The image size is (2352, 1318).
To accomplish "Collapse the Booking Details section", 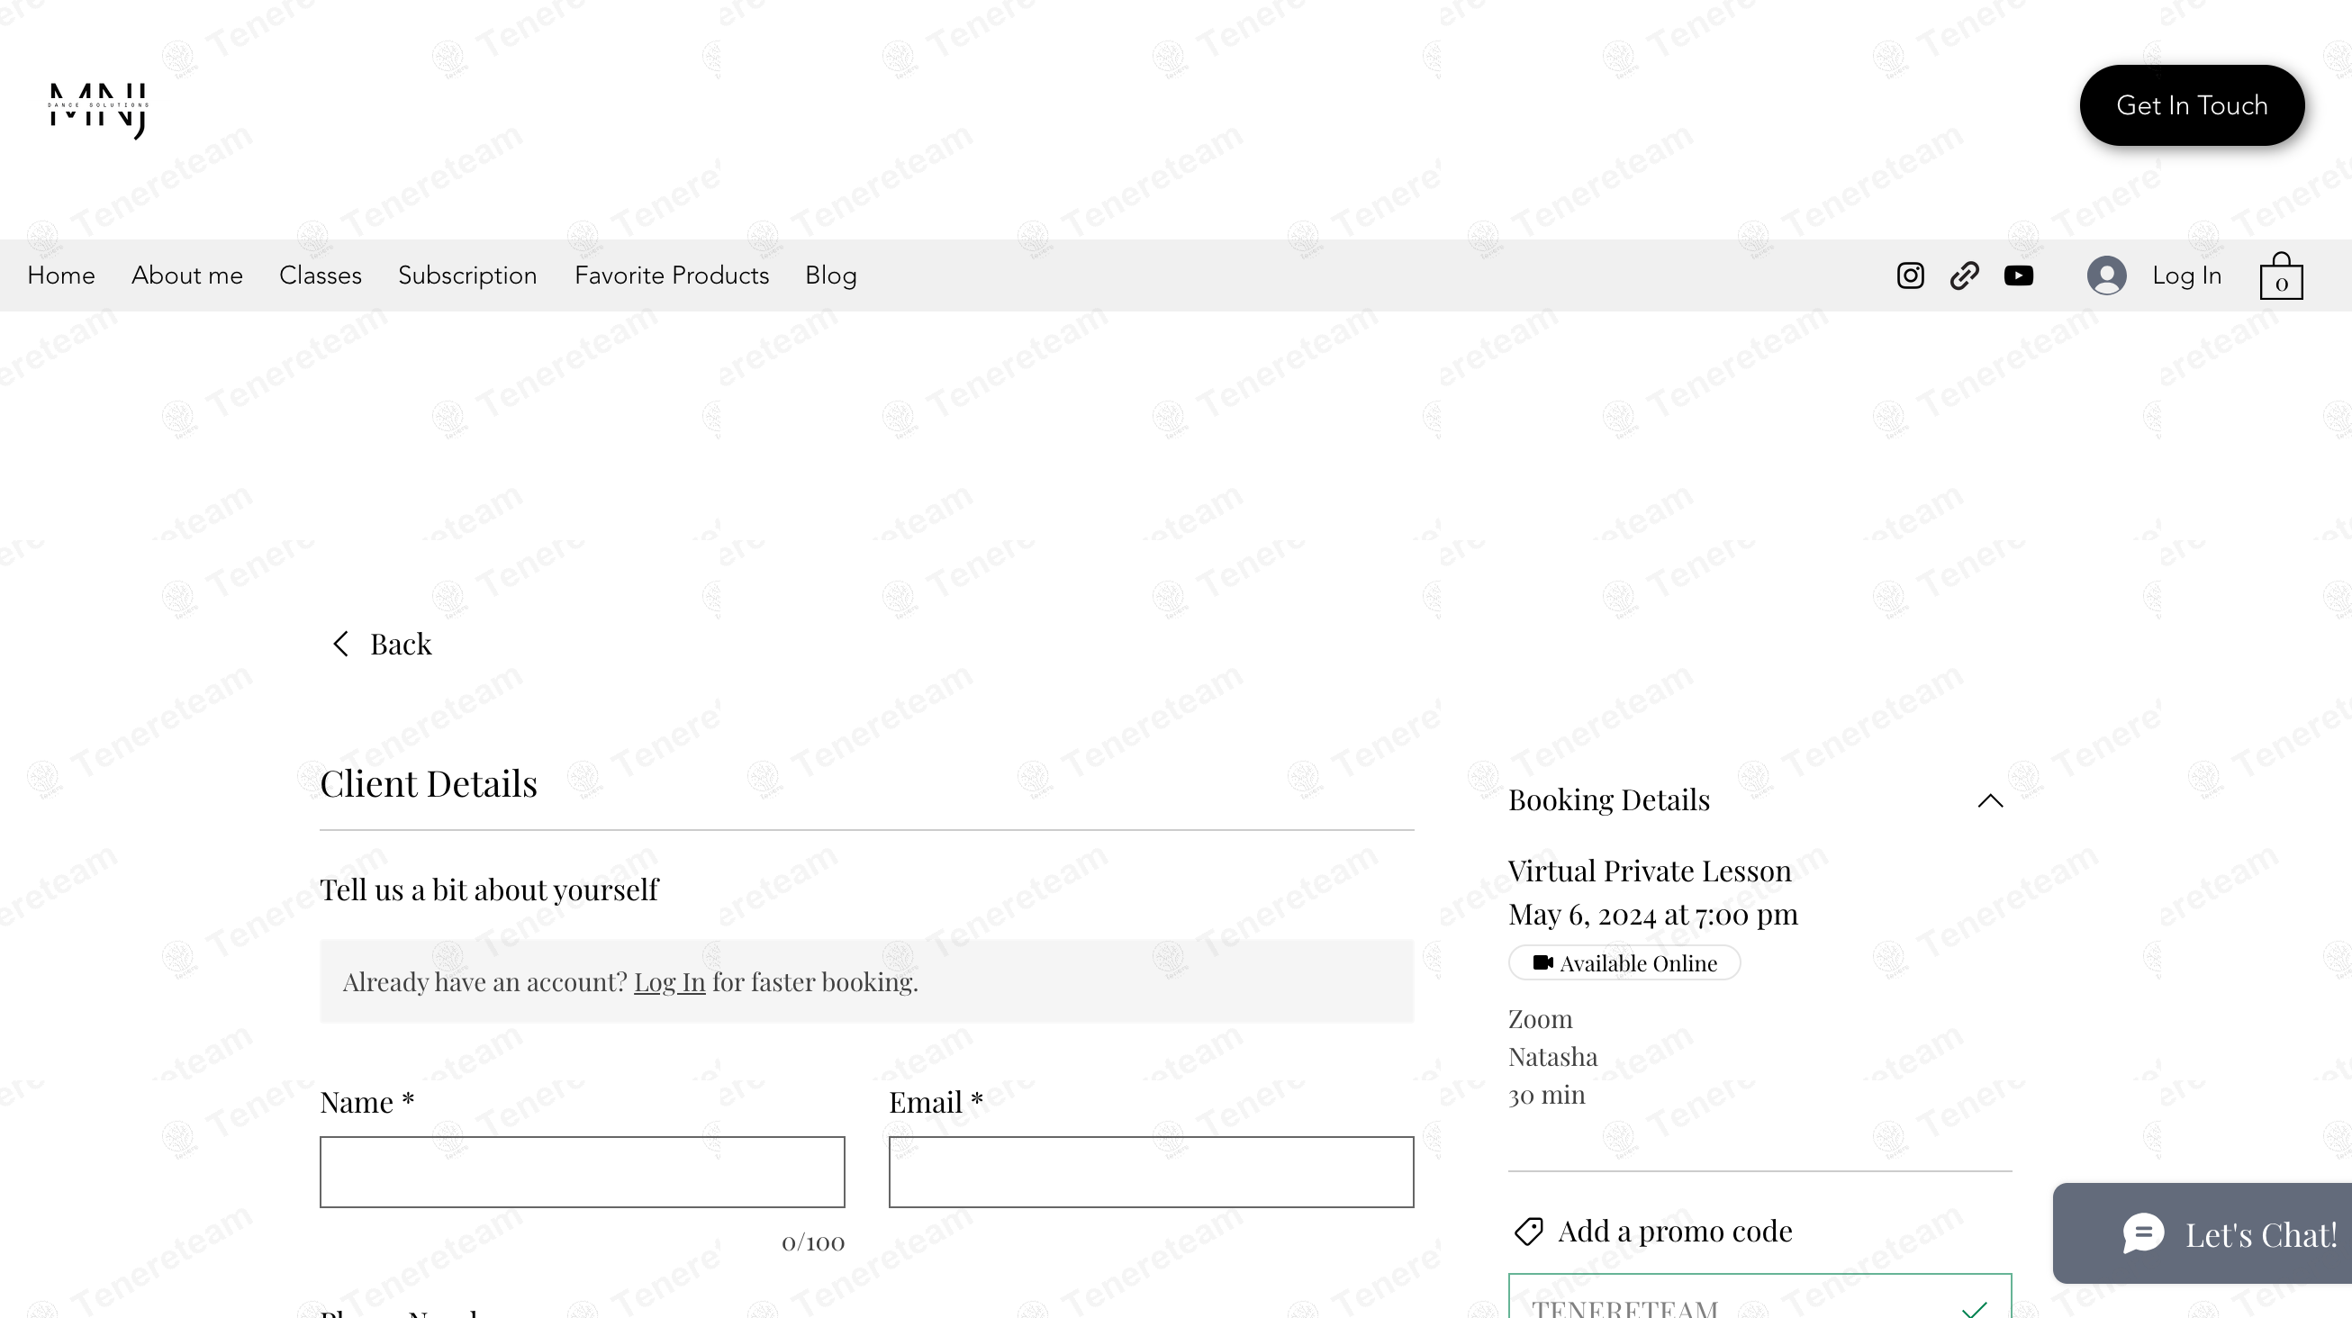I will [1990, 800].
